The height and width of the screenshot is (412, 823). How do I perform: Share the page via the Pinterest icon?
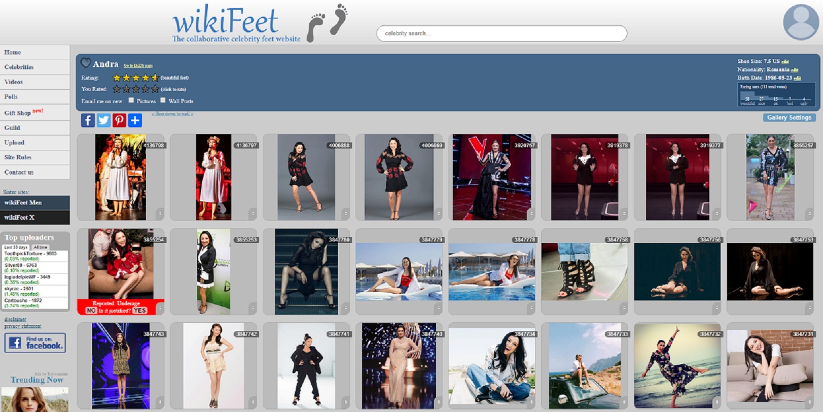pos(119,120)
